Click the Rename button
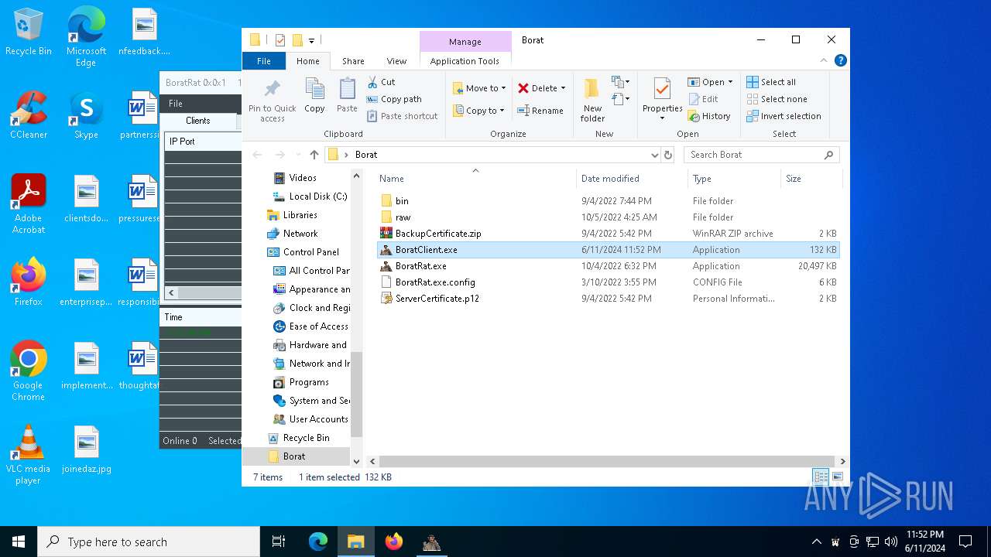The image size is (991, 557). pos(540,111)
